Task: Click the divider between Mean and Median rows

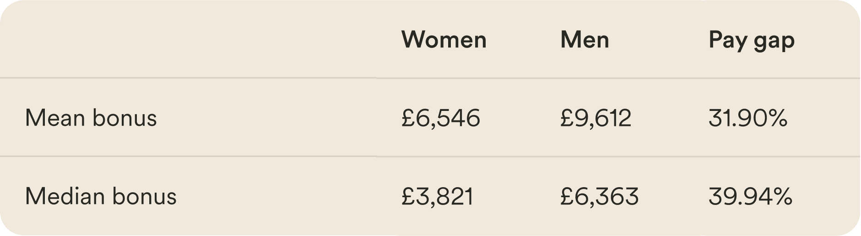Action: coord(430,157)
